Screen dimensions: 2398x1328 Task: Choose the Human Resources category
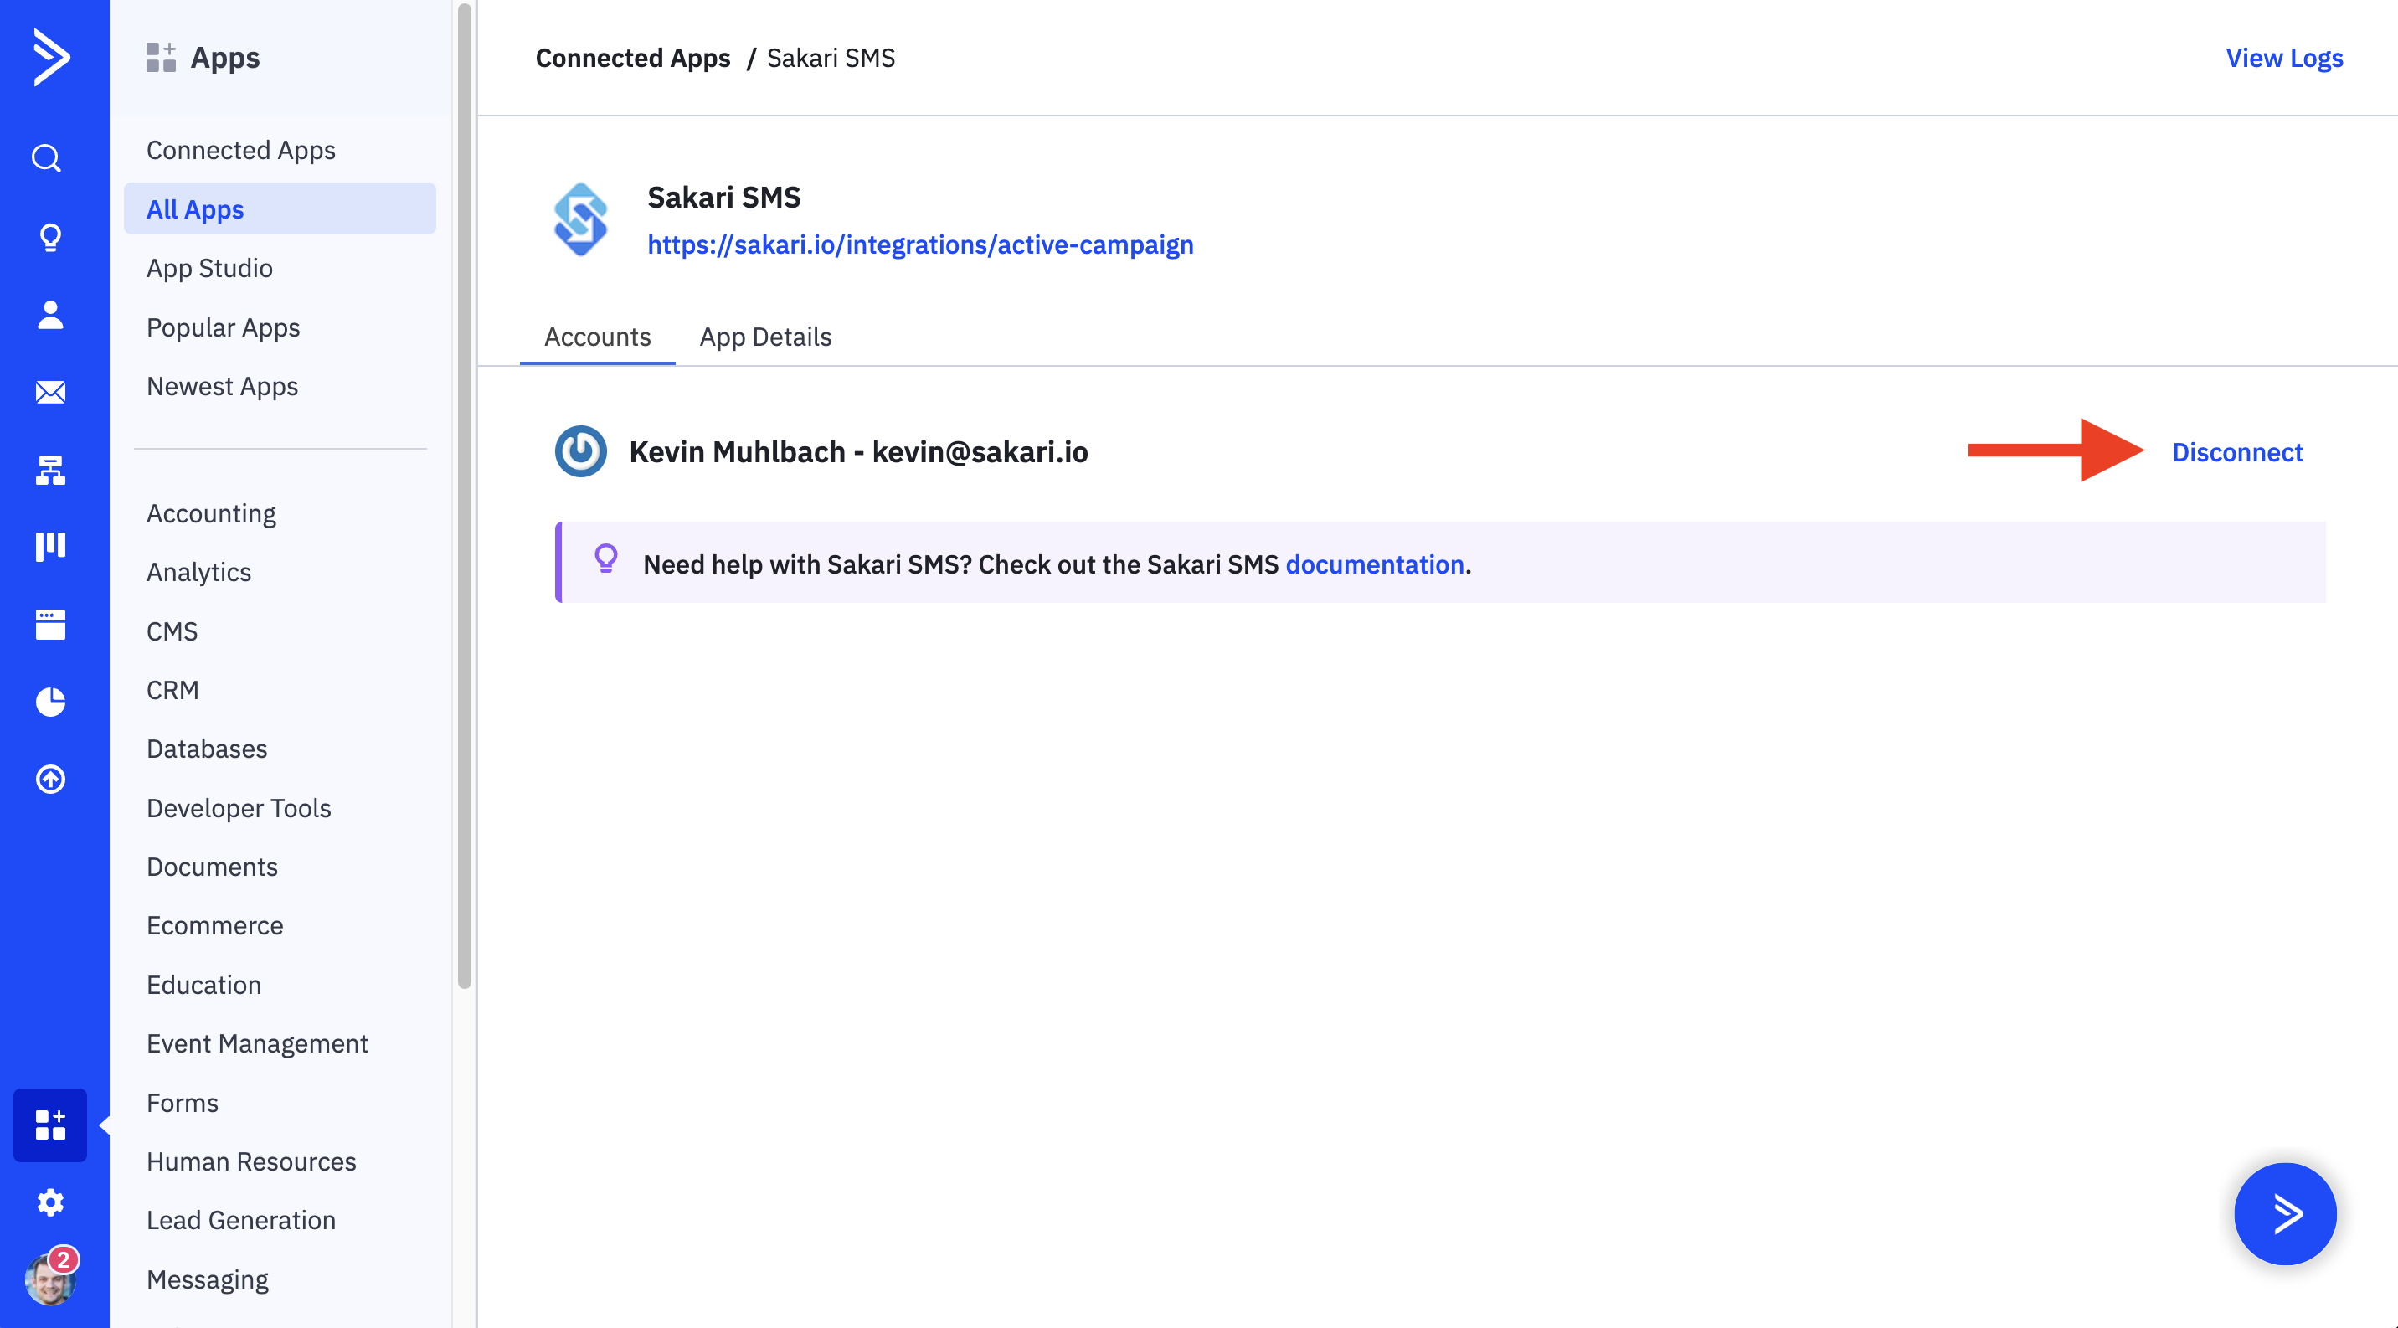(251, 1161)
